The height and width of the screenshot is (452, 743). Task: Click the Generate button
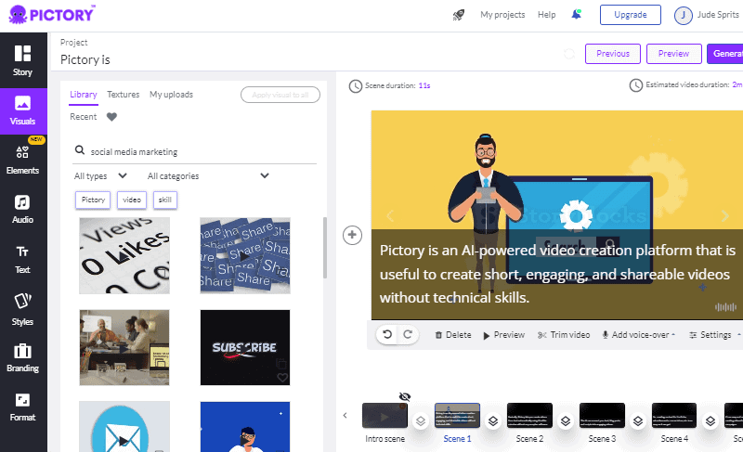pos(725,54)
